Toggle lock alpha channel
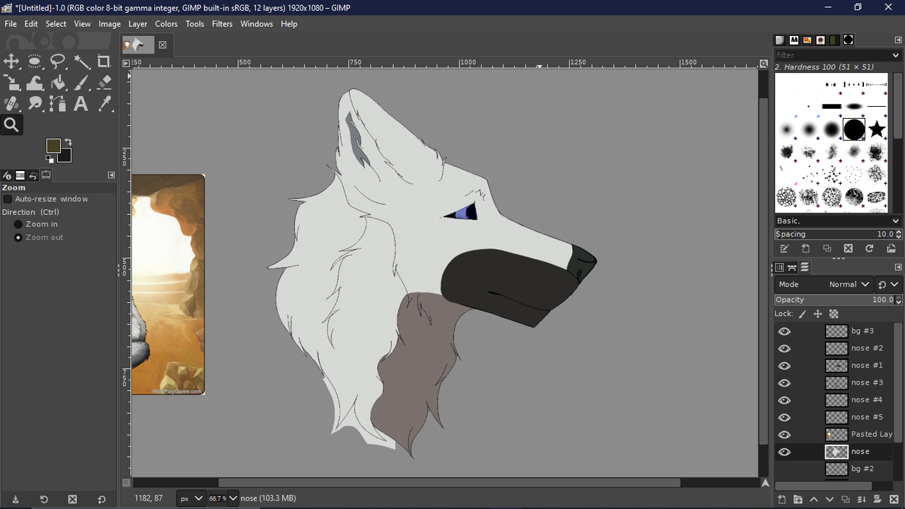Image resolution: width=905 pixels, height=509 pixels. tap(834, 314)
